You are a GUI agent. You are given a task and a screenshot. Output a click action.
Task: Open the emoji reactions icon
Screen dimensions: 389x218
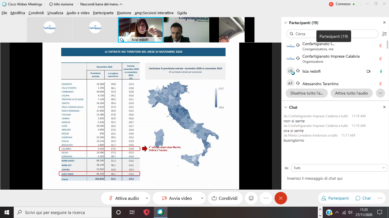[251, 198]
